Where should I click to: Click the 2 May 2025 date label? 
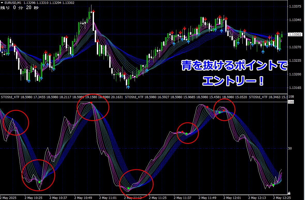(8, 198)
